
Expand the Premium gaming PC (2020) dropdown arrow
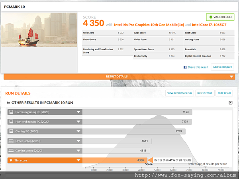78,112
